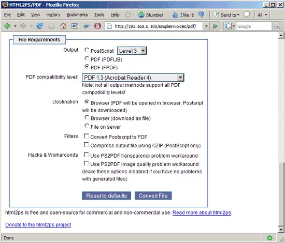Open the View menu
285x243 pixels.
point(35,15)
